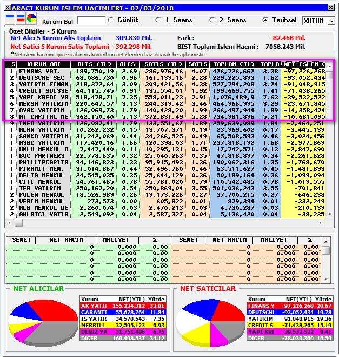The width and height of the screenshot is (339, 357).
Task: Select the HSBC YATIRIM row
Action: pos(165,143)
